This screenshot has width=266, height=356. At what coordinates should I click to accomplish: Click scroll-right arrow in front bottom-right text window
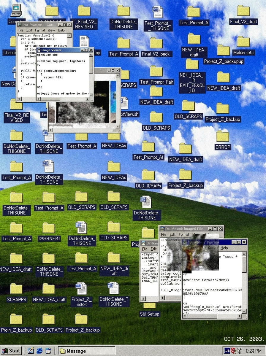[240, 316]
